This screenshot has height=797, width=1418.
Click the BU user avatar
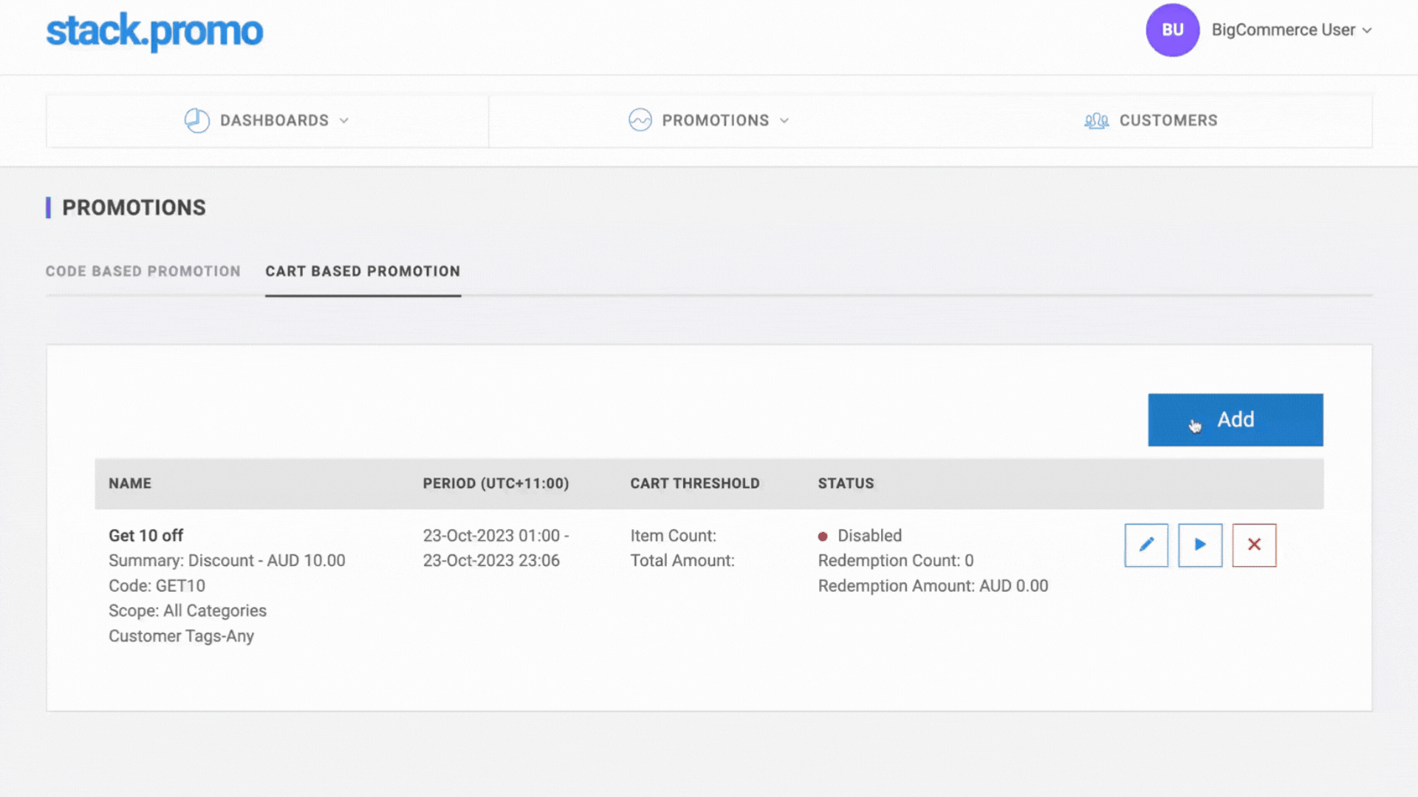pos(1172,30)
